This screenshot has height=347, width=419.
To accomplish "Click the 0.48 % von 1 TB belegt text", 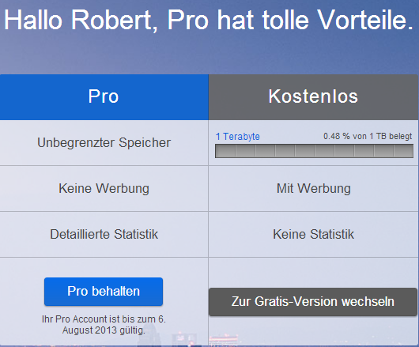I will click(x=368, y=136).
